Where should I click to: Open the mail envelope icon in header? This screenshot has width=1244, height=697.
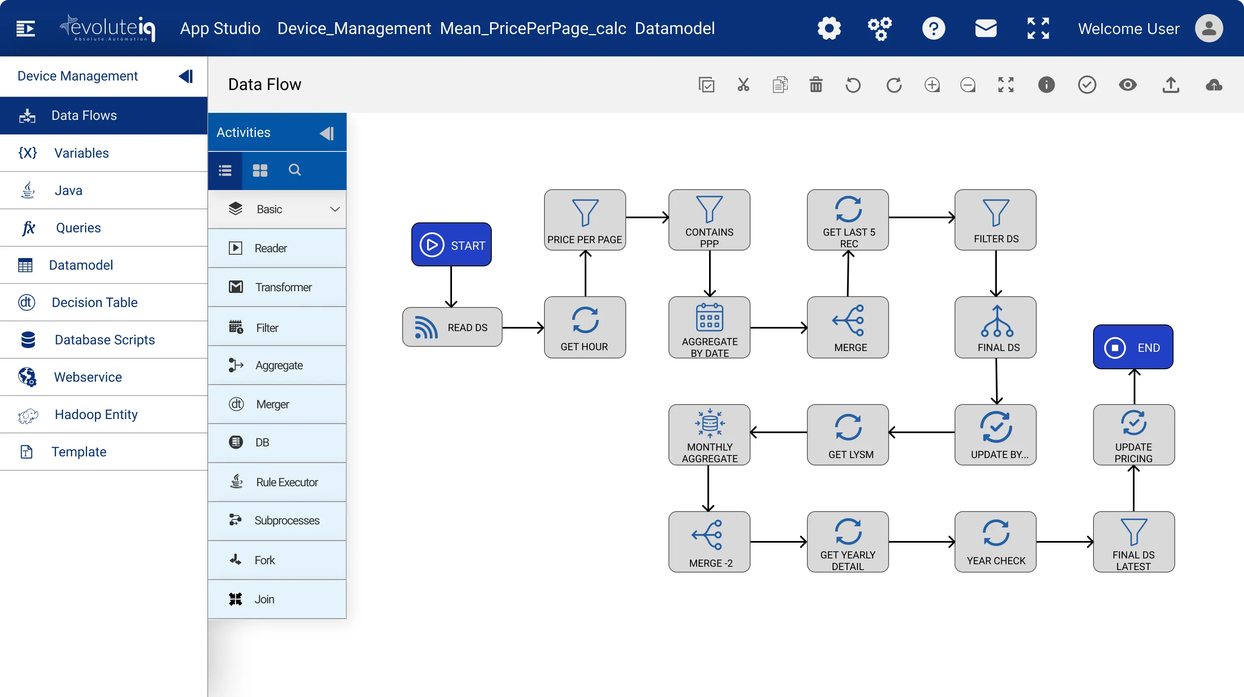click(x=986, y=29)
